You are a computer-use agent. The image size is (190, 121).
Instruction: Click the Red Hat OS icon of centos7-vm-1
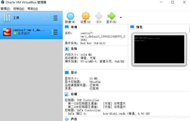[x=7, y=32]
